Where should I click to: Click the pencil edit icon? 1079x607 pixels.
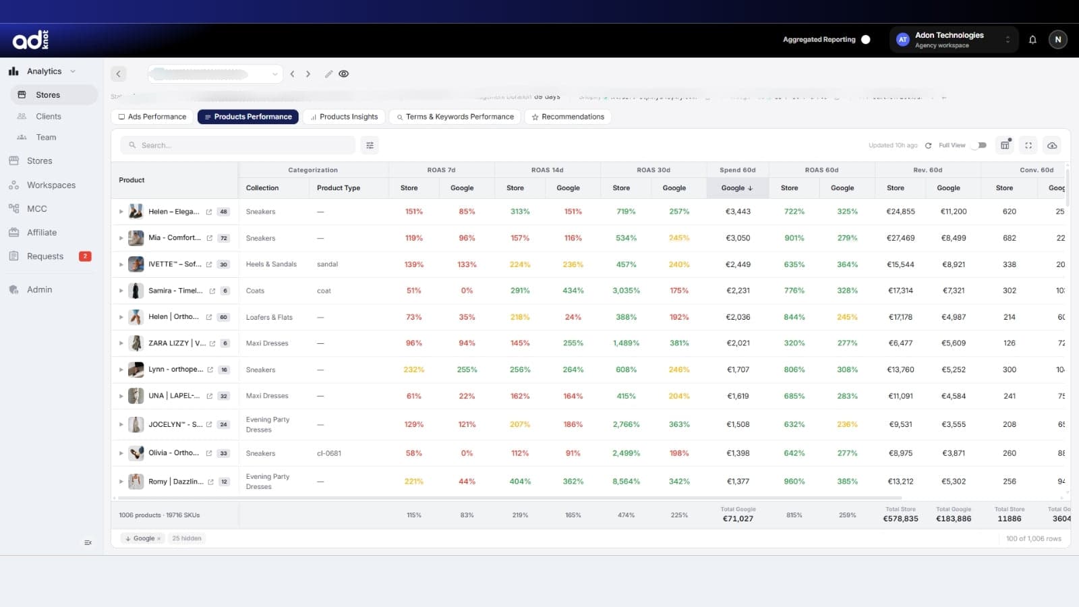(x=328, y=74)
